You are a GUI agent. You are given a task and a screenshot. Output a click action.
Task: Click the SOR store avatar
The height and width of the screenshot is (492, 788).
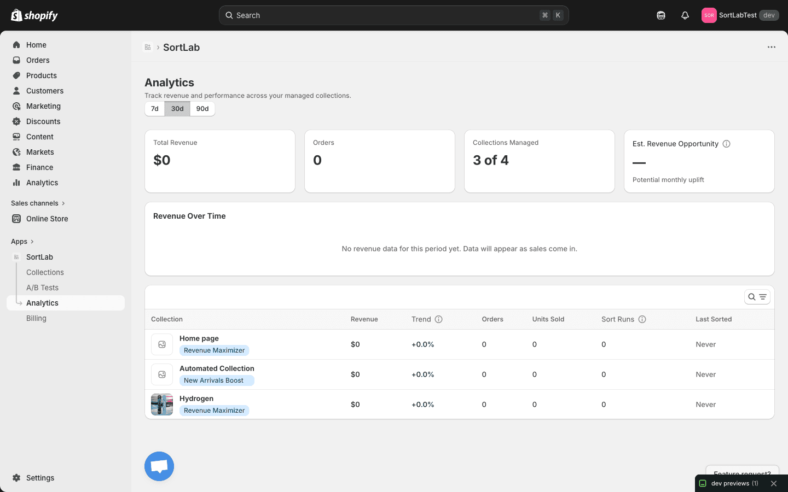coord(709,15)
